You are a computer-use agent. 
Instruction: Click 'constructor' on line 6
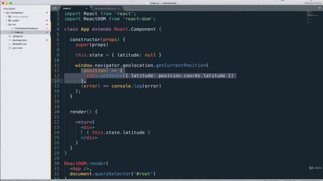[85, 40]
